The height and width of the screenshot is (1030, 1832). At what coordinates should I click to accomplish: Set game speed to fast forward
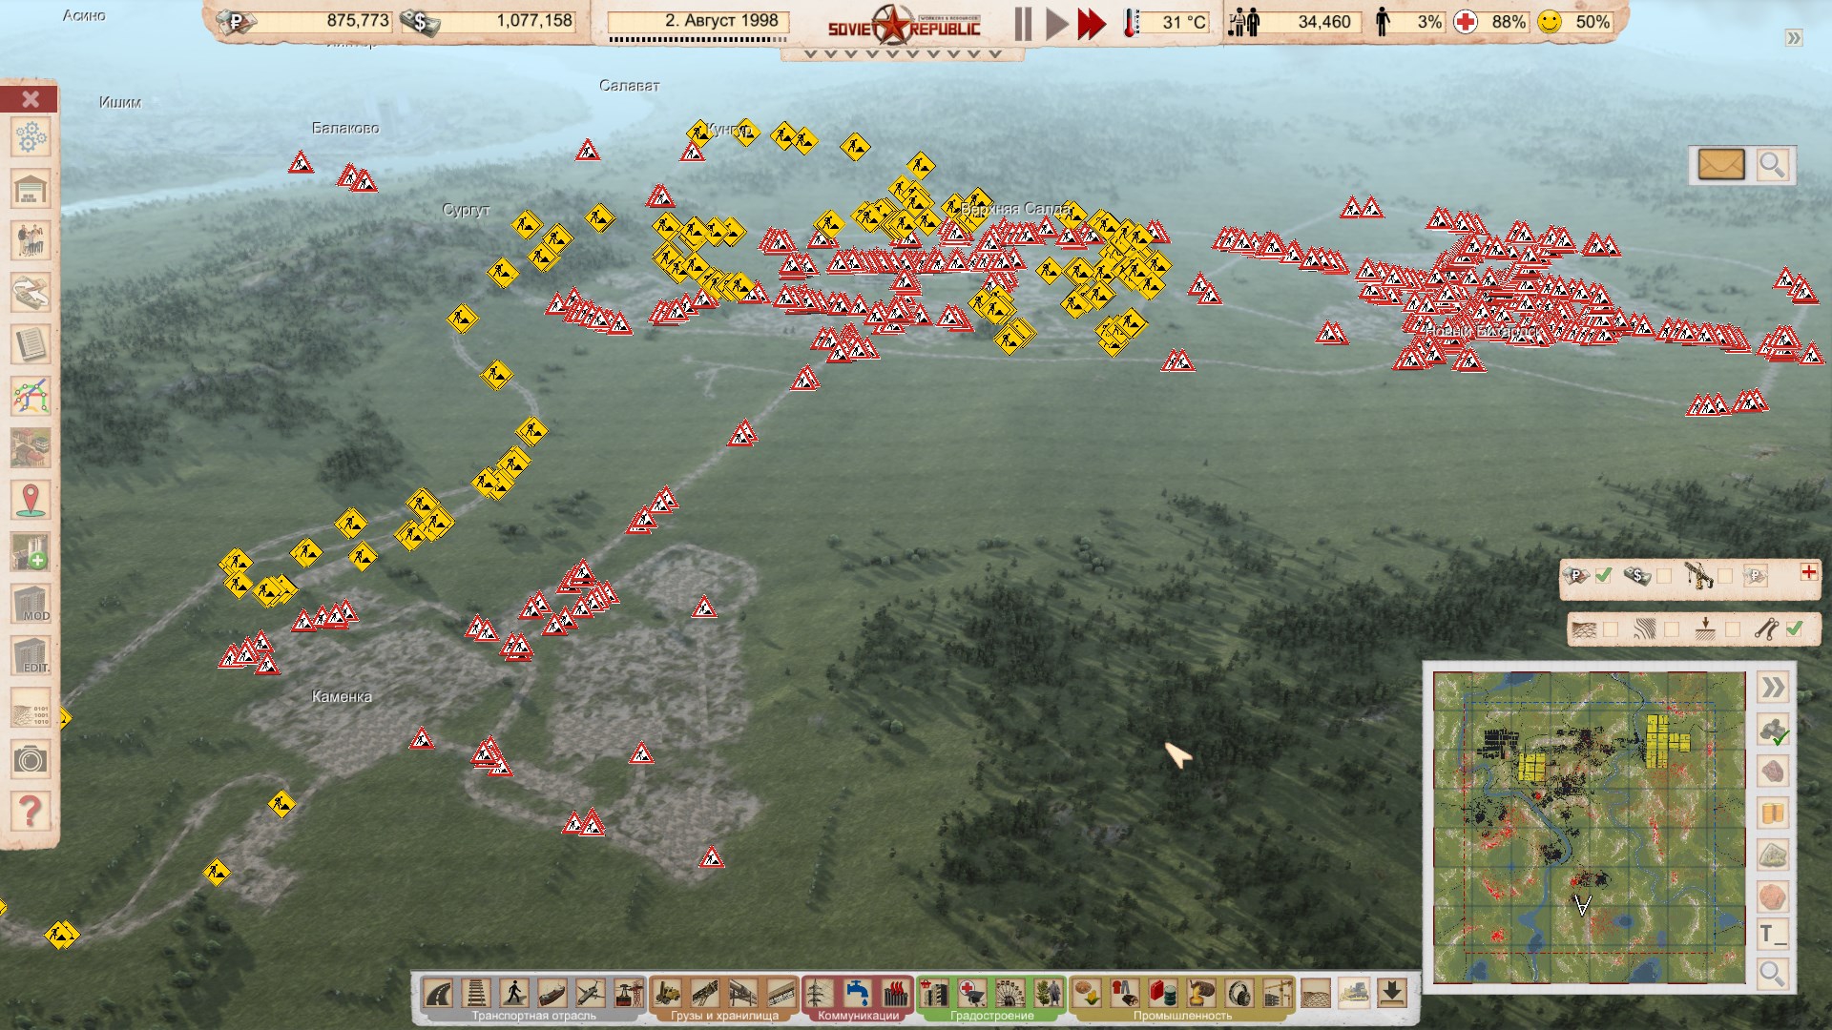[1091, 24]
